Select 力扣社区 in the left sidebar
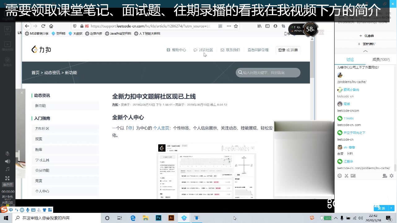 pos(65,129)
